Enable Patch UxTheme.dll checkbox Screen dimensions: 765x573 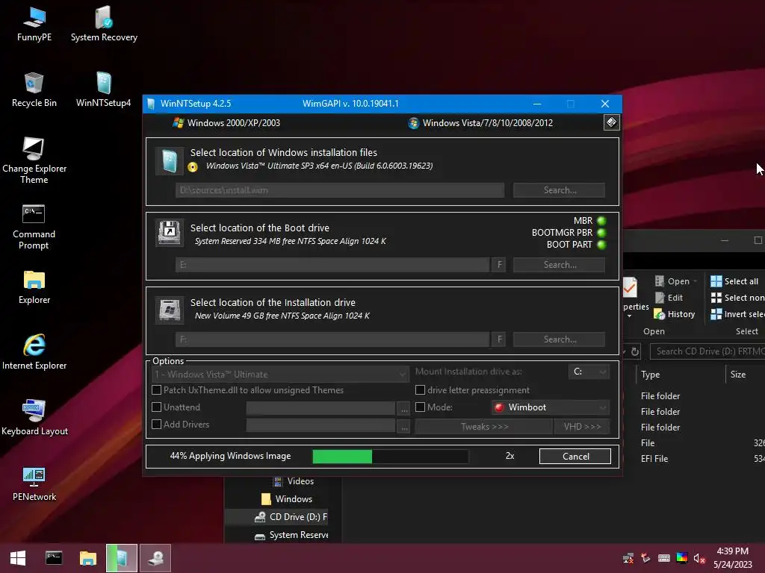[157, 389]
